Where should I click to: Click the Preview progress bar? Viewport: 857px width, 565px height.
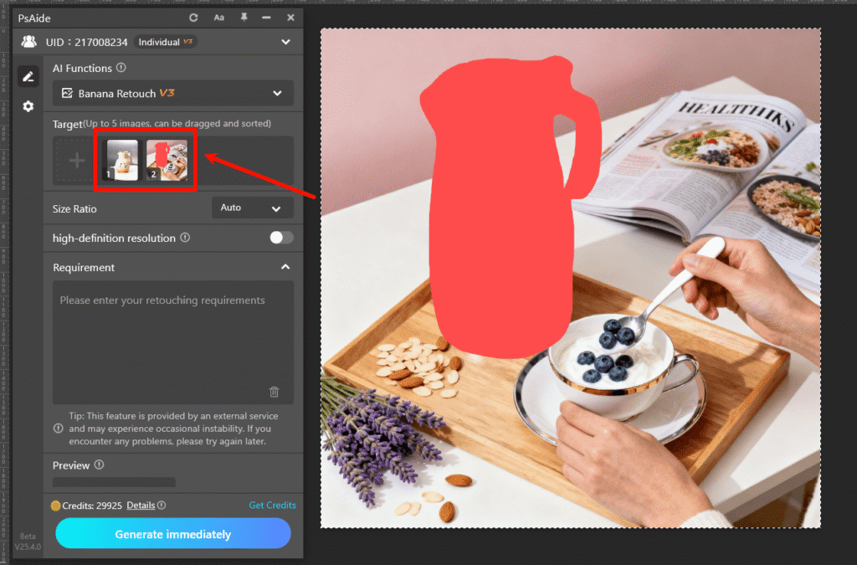tap(114, 481)
